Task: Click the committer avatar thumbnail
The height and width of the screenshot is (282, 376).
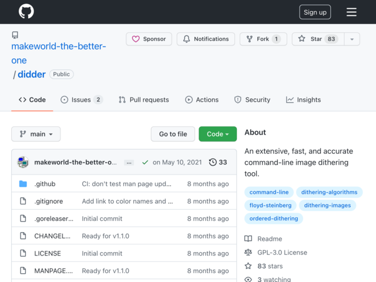Action: click(23, 162)
